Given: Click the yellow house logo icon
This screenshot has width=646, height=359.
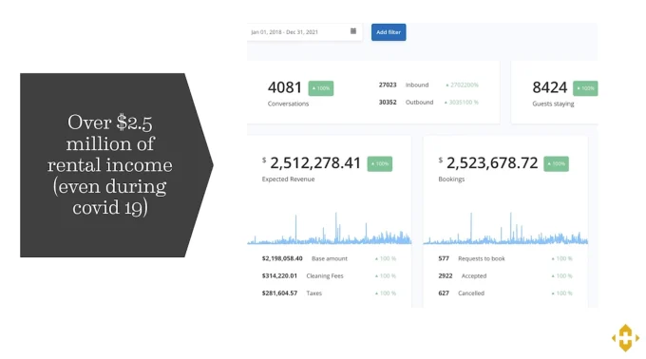Looking at the screenshot, I should tap(625, 337).
